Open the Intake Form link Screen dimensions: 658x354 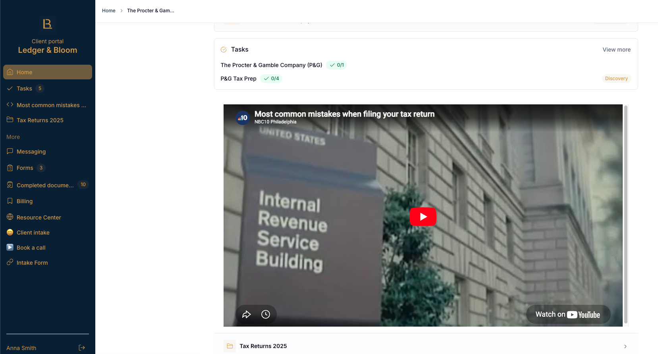coord(48,263)
